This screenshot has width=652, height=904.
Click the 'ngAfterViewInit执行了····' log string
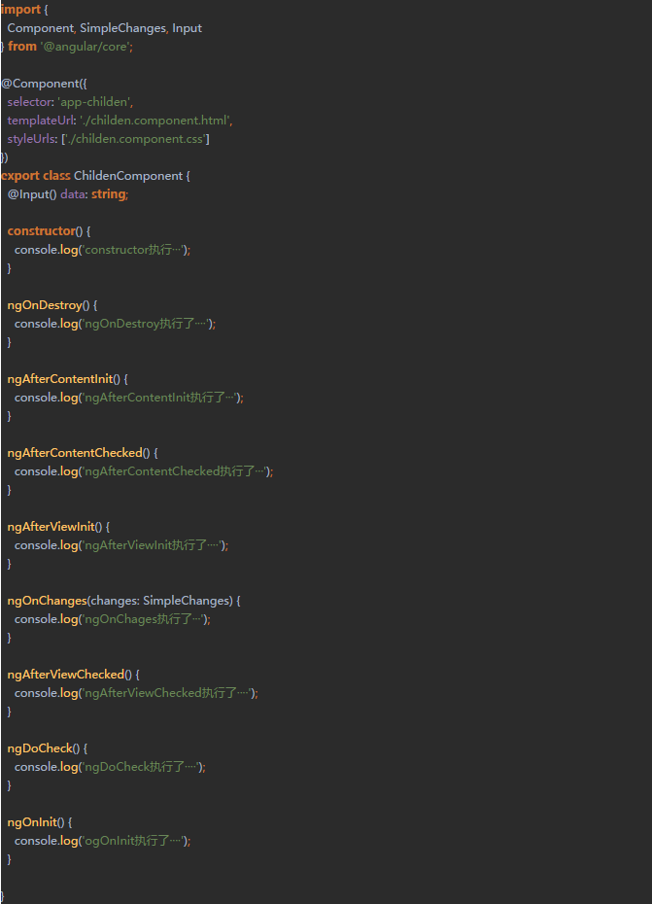[x=153, y=544]
